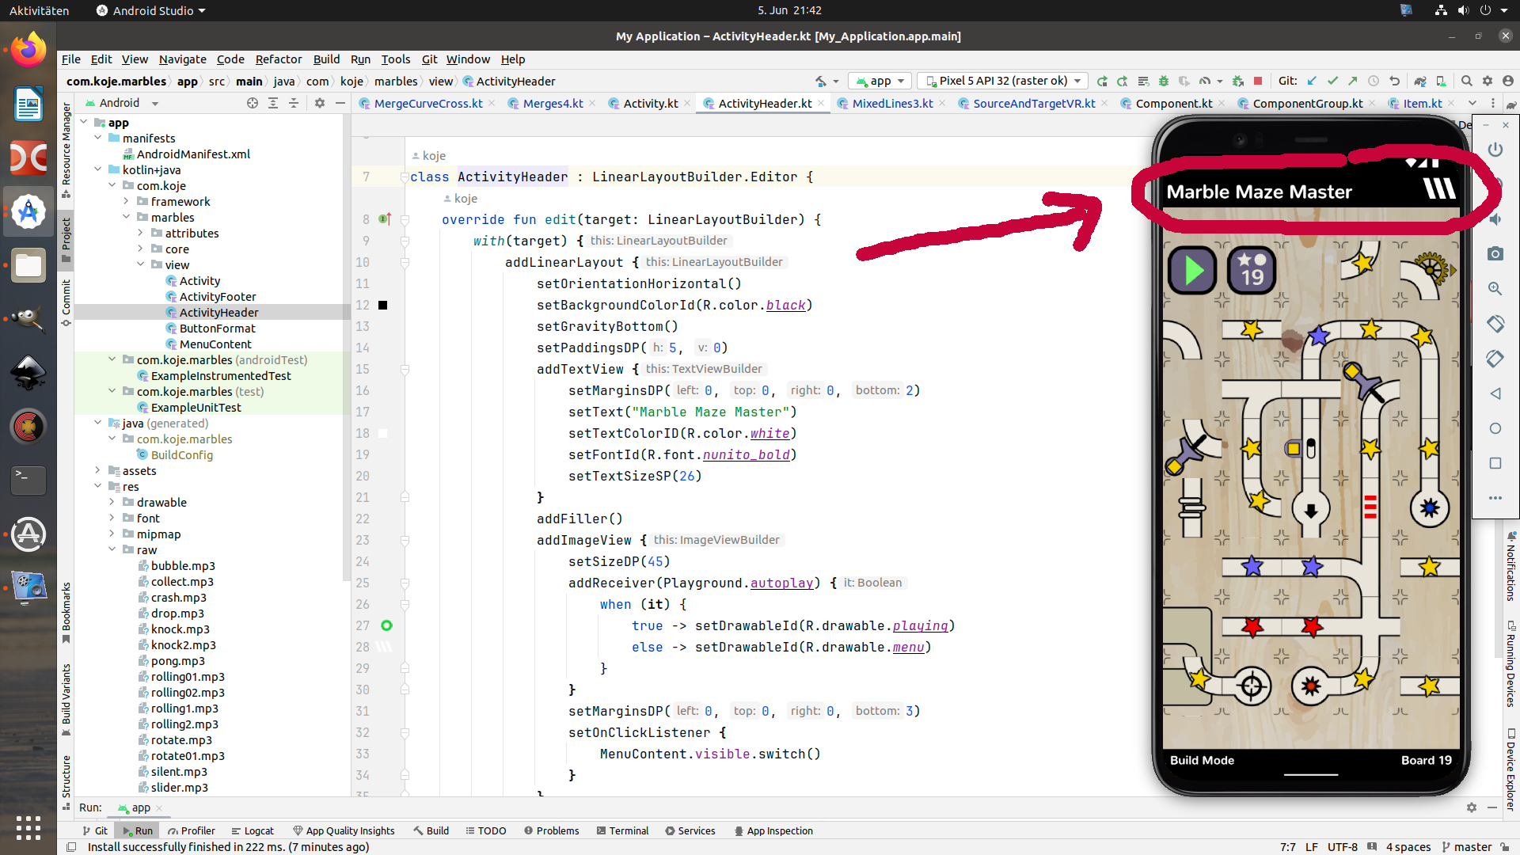Screen dimensions: 1520x855
Task: Click Search Everywhere magnifier icon
Action: tap(1466, 81)
